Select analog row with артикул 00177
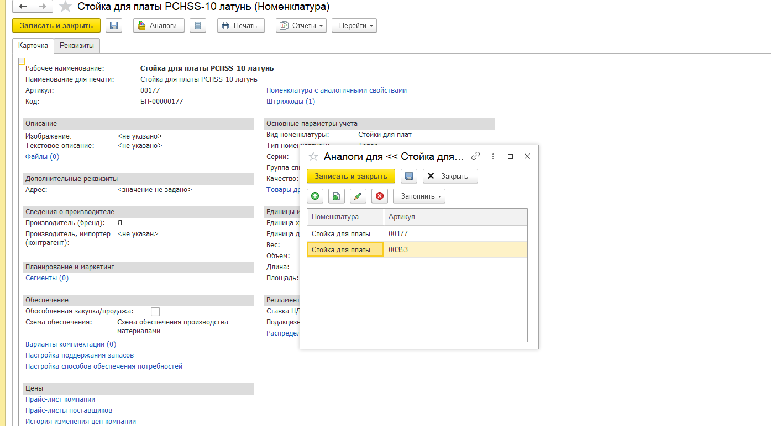771x426 pixels. pyautogui.click(x=398, y=234)
